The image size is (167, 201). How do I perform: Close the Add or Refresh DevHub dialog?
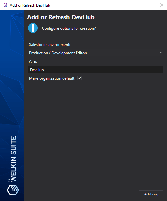162,5
